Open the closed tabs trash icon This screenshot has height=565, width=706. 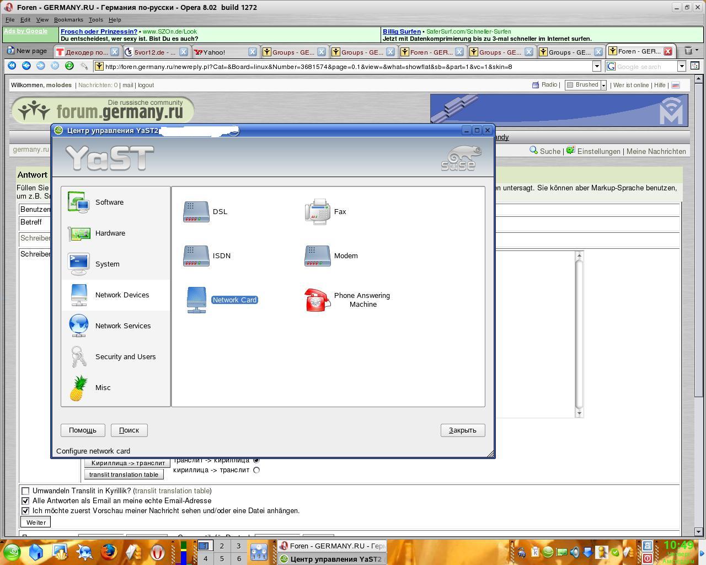click(x=688, y=51)
